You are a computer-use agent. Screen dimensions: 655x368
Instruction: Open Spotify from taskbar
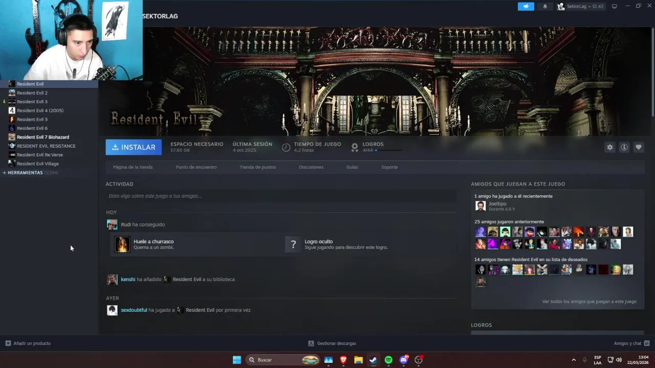tap(388, 360)
